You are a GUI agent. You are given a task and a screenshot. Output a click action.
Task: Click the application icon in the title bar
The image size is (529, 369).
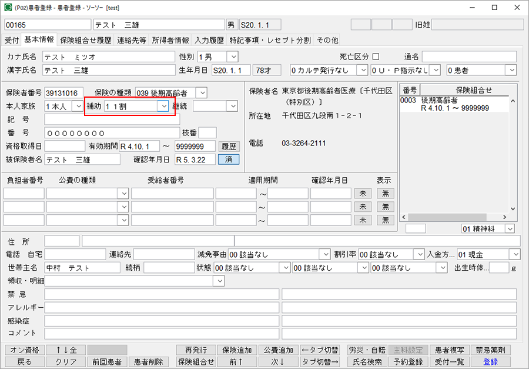8,8
